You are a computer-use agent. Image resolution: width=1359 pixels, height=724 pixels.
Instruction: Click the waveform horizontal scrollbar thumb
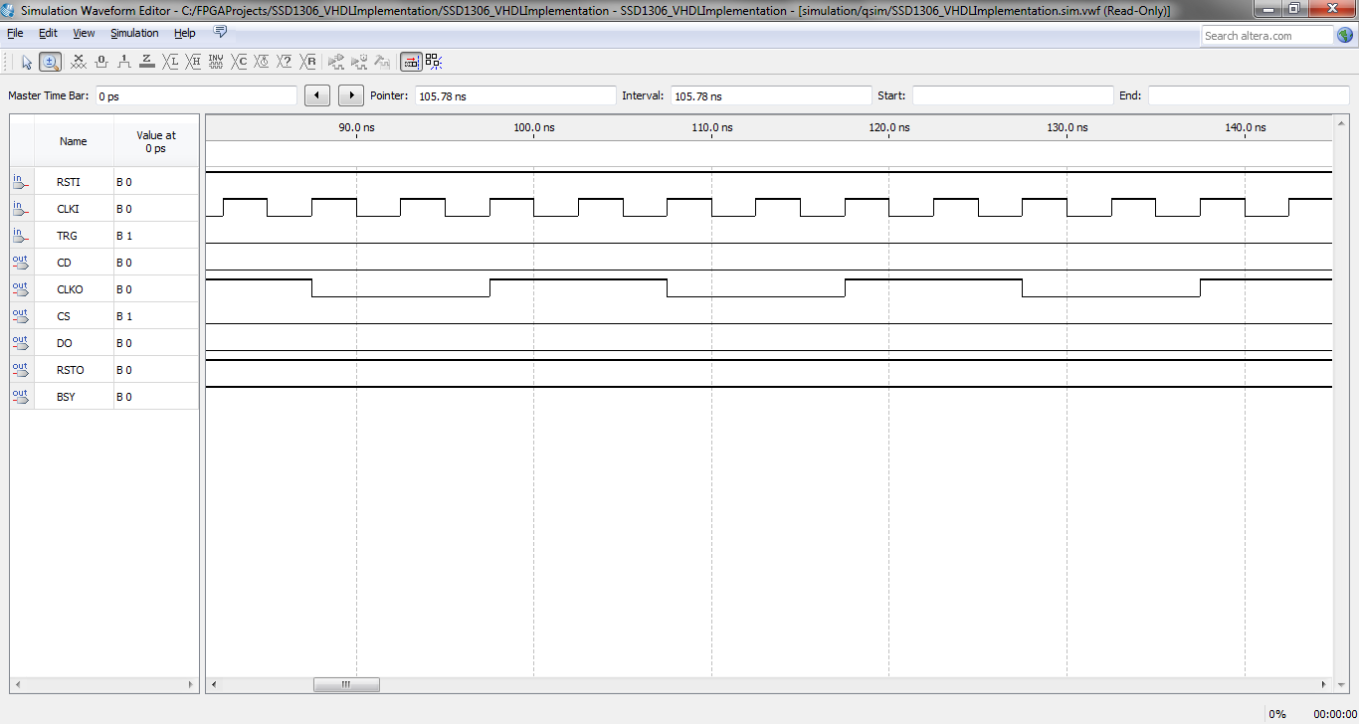[x=346, y=684]
